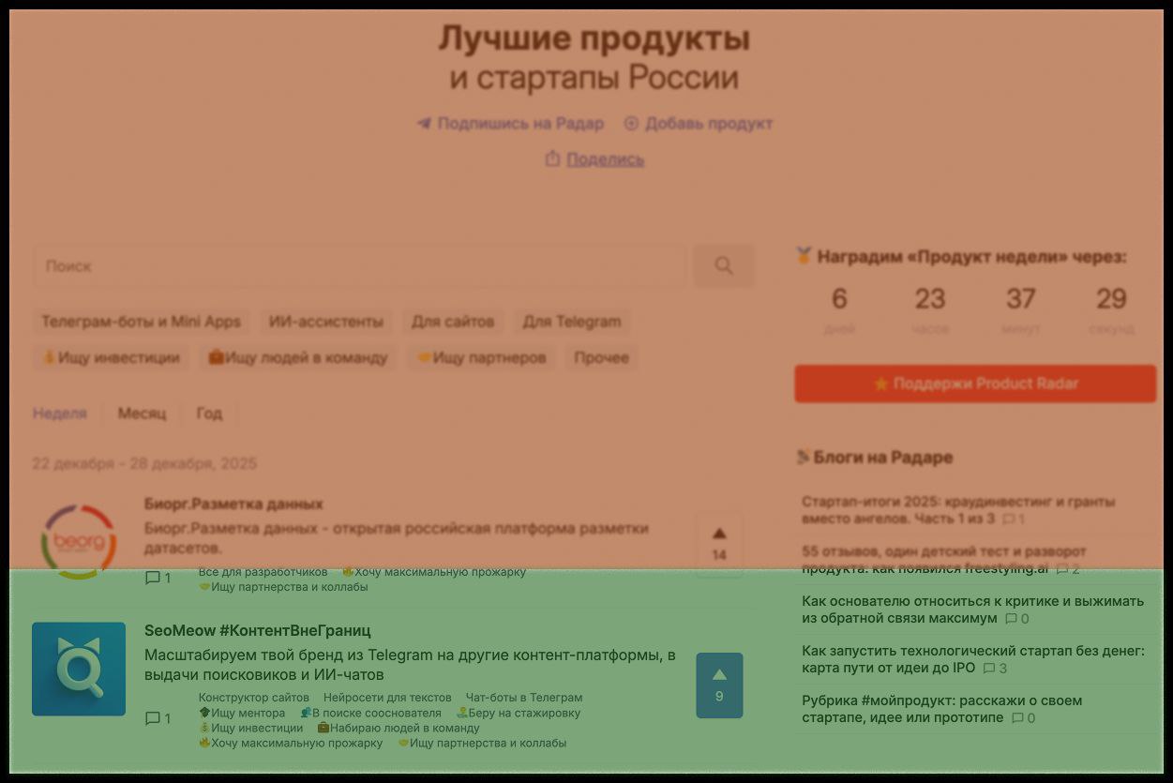
Task: Click В поиске сооснователя tag
Action: click(370, 713)
